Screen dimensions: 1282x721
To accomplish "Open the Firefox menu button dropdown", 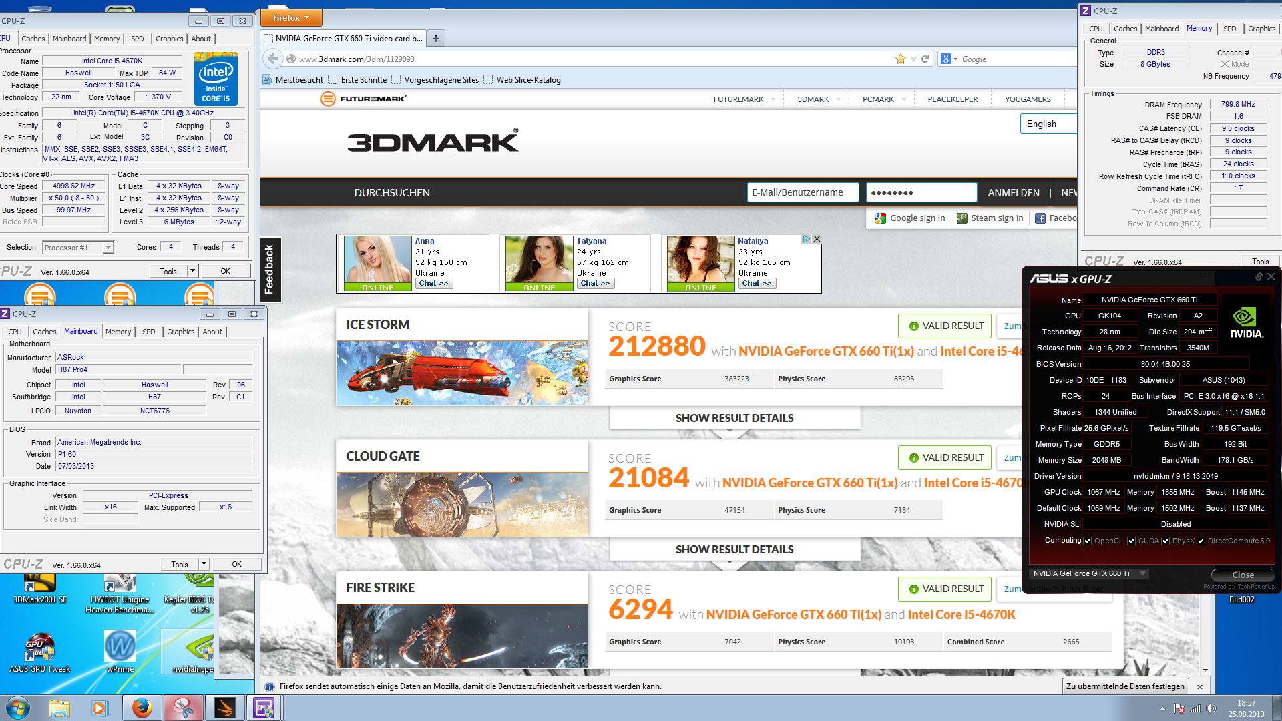I will (291, 18).
